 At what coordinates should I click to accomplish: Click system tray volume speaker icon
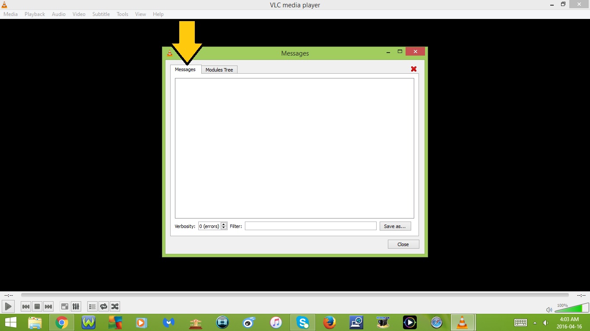tap(546, 323)
